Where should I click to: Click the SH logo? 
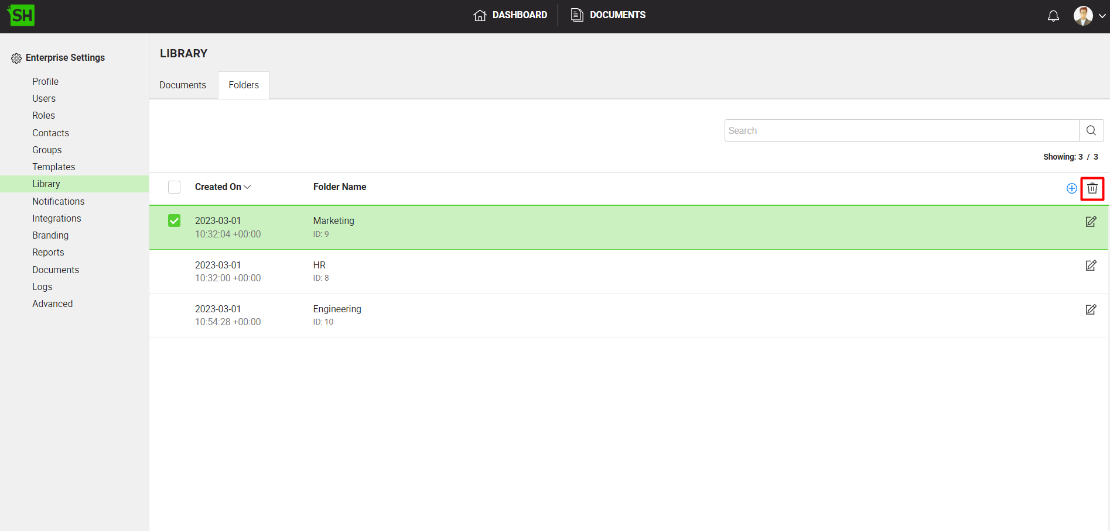tap(22, 15)
